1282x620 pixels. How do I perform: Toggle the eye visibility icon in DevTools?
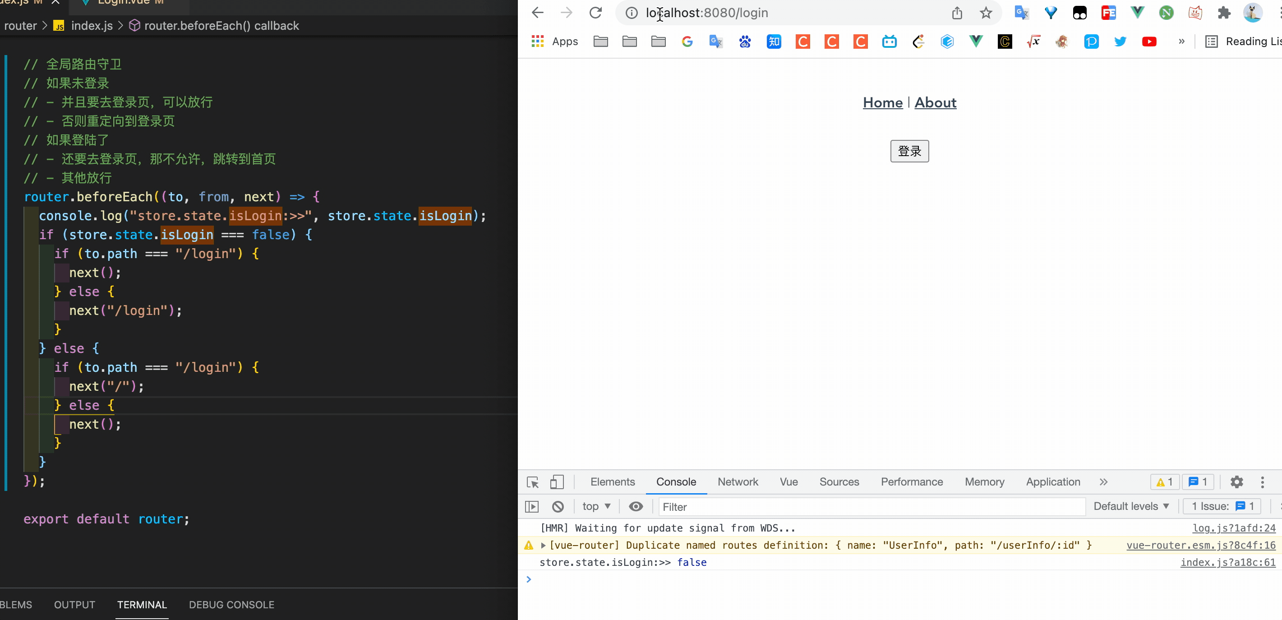636,505
